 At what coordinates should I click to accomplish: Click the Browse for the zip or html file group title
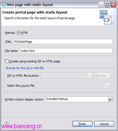(x=25, y=68)
